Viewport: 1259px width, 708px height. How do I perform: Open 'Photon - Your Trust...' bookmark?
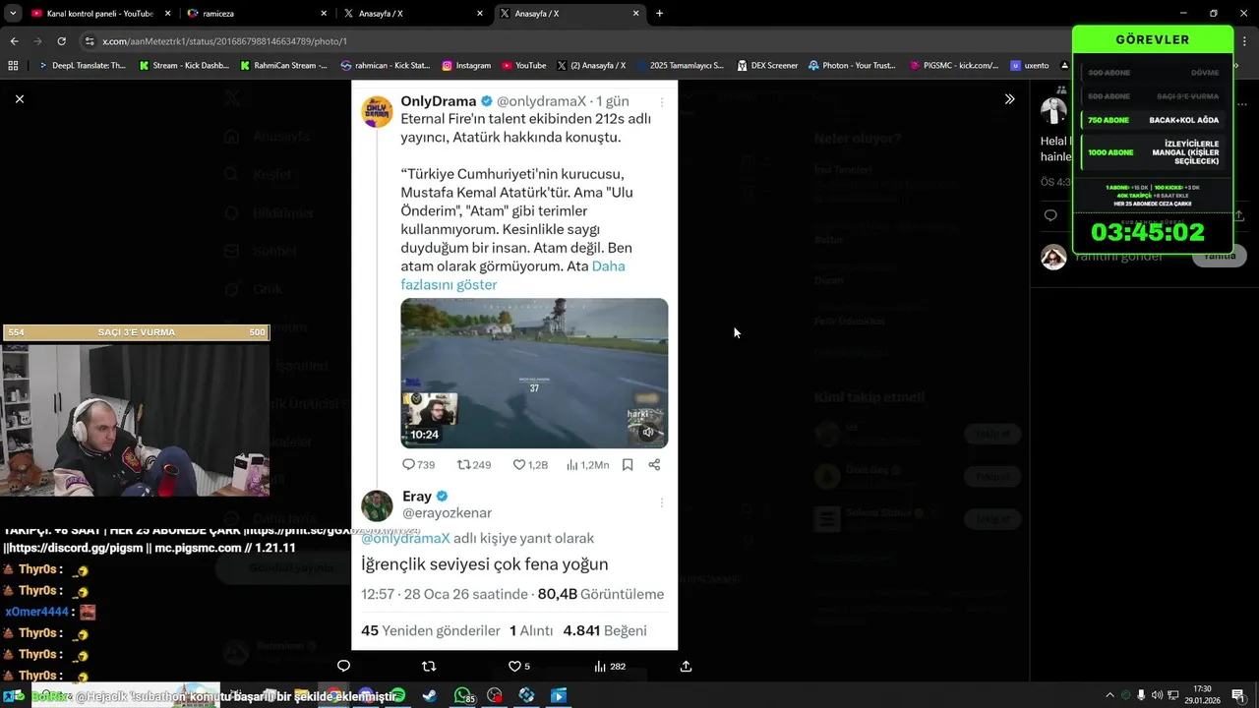pyautogui.click(x=853, y=66)
